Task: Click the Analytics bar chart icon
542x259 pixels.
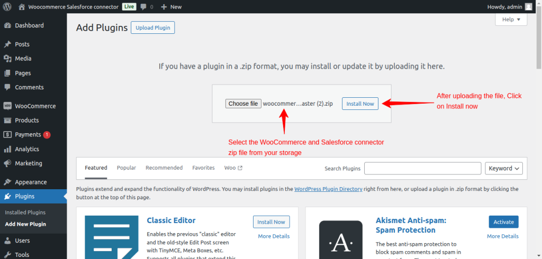Action: tap(7, 149)
